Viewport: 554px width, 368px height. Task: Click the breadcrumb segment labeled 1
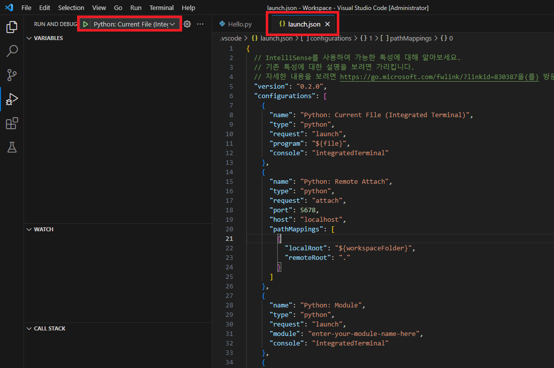pos(367,38)
